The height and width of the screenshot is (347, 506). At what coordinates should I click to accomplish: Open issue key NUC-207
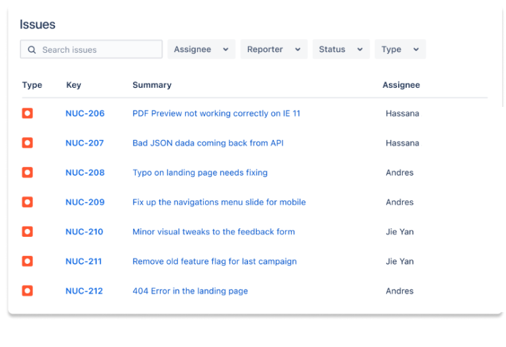(x=85, y=143)
